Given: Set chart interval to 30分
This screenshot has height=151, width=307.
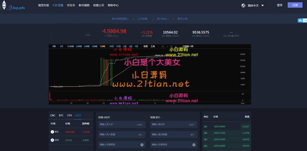Looking at the screenshot, I should (x=111, y=46).
